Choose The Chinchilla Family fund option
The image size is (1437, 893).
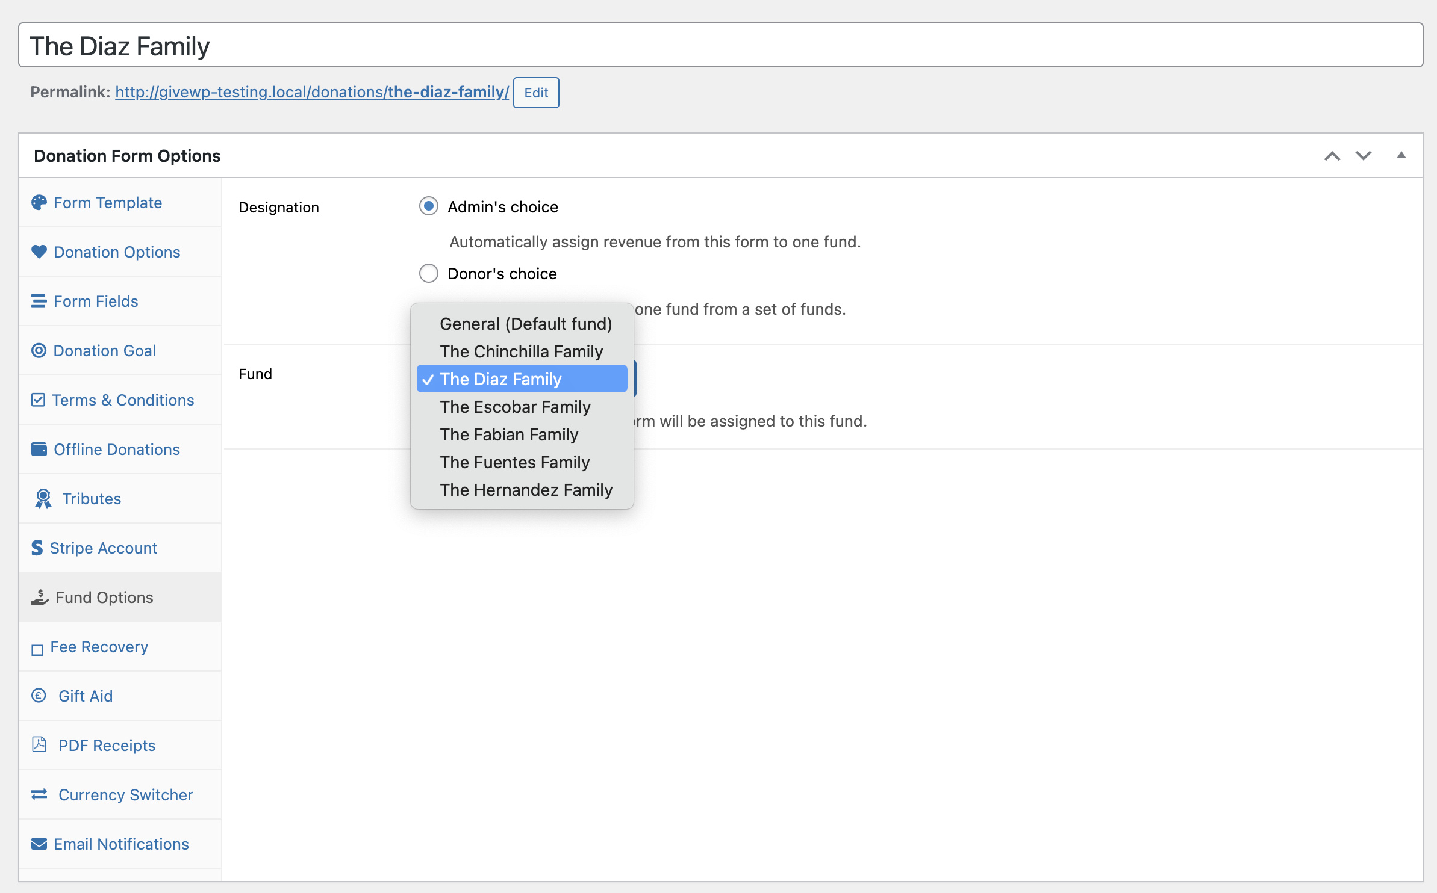522,351
